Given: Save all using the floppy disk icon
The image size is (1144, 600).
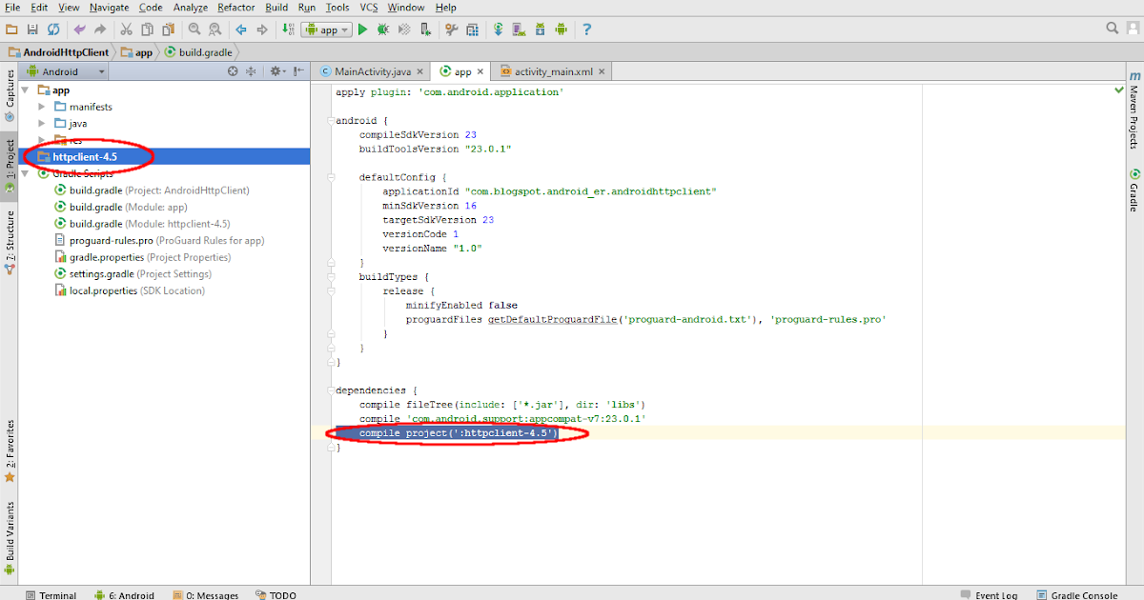Looking at the screenshot, I should tap(33, 30).
